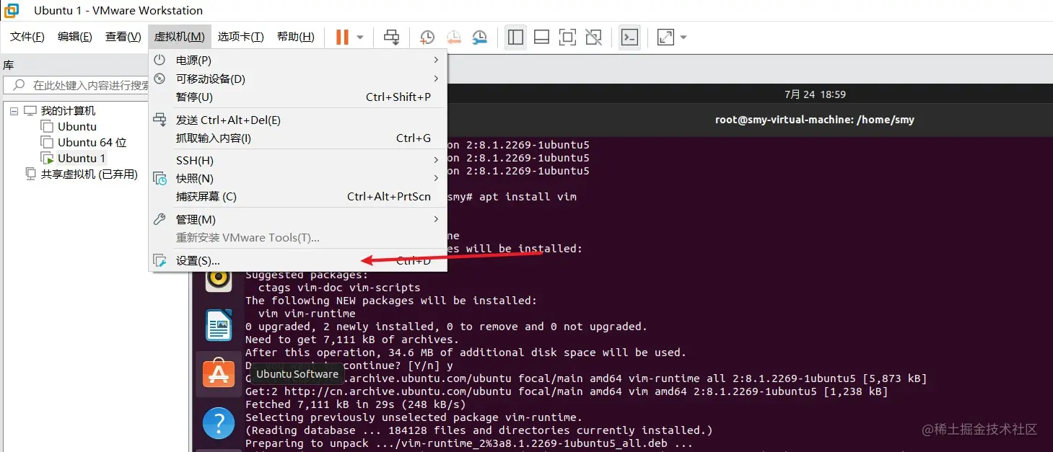Click the revert to snapshot icon
Image resolution: width=1053 pixels, height=452 pixels.
click(x=453, y=37)
